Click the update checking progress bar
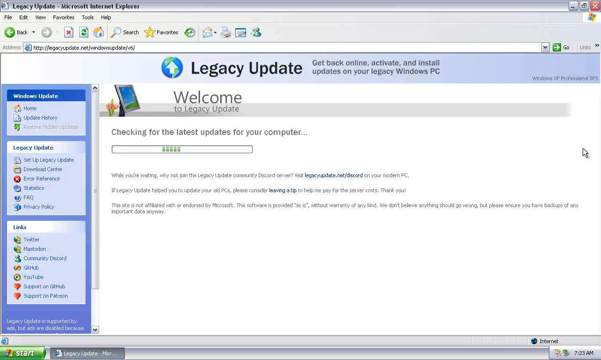 [x=182, y=149]
